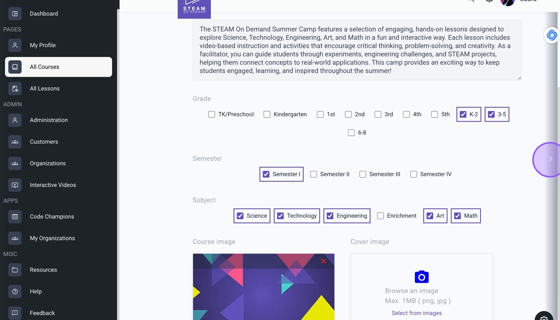Click the camera icon under Cover image

point(421,276)
